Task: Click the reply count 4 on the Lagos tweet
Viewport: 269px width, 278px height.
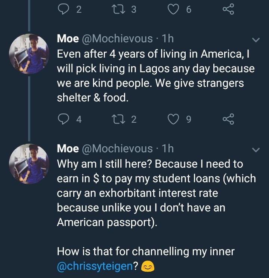Action: pos(78,119)
